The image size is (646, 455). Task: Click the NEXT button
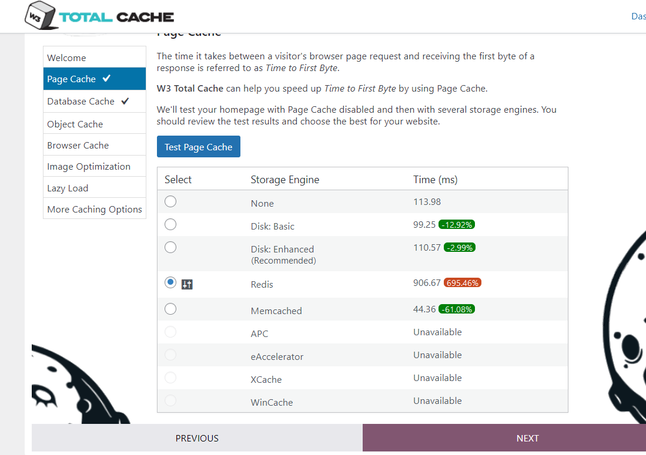[504, 438]
